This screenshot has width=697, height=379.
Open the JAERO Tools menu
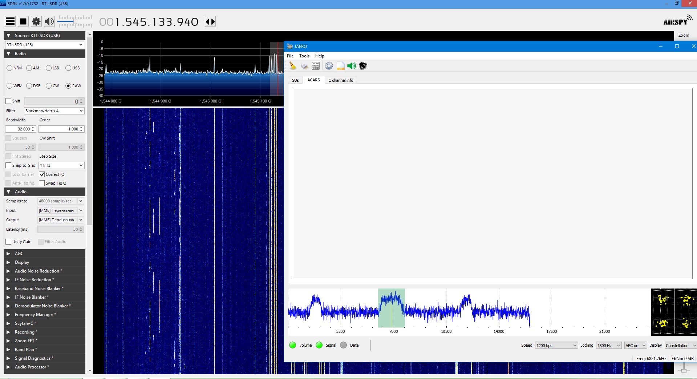pyautogui.click(x=304, y=56)
